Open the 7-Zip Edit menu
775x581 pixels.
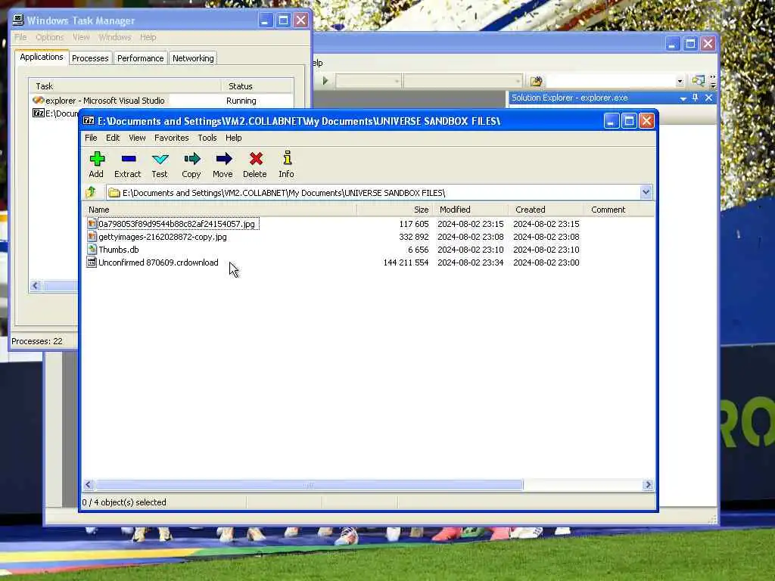coord(113,138)
